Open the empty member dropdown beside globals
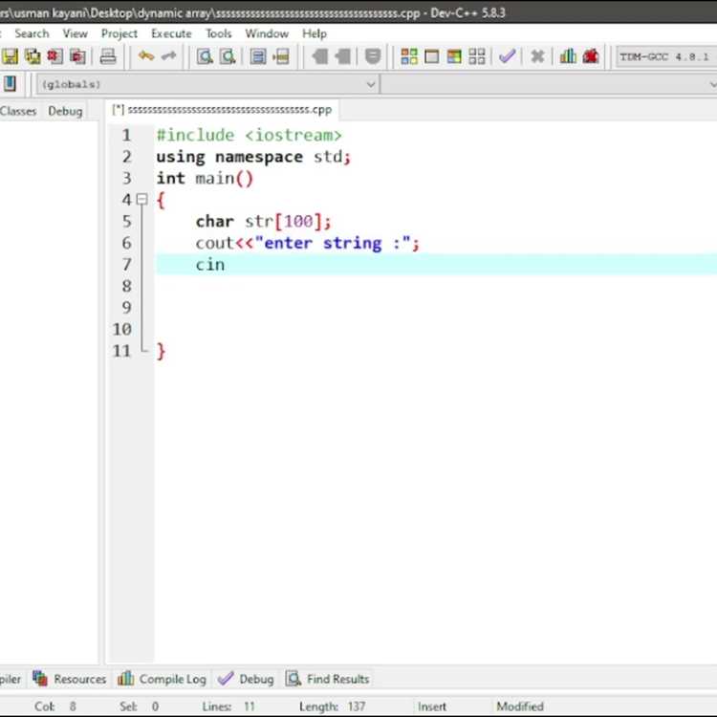 tap(549, 84)
